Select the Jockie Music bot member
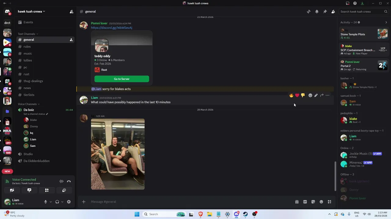The image size is (391, 219). click(x=364, y=155)
